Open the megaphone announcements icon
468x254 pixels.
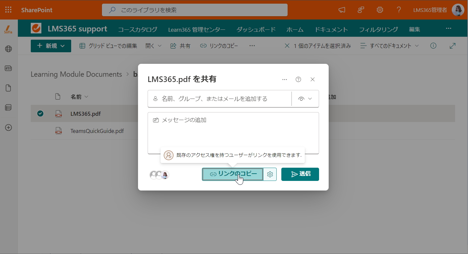click(342, 10)
